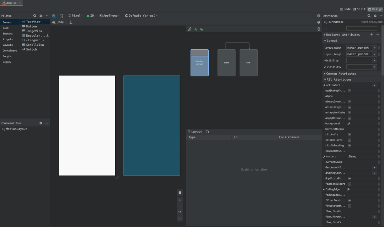Expand the Declared Attributes section
The height and width of the screenshot is (227, 384).
click(x=325, y=35)
